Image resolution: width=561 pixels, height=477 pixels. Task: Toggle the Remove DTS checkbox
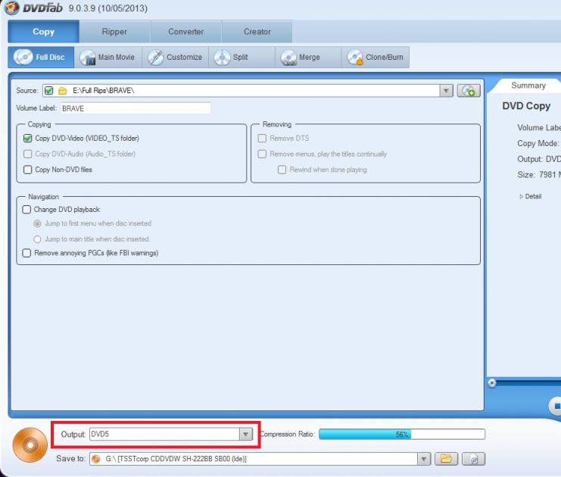tap(262, 138)
